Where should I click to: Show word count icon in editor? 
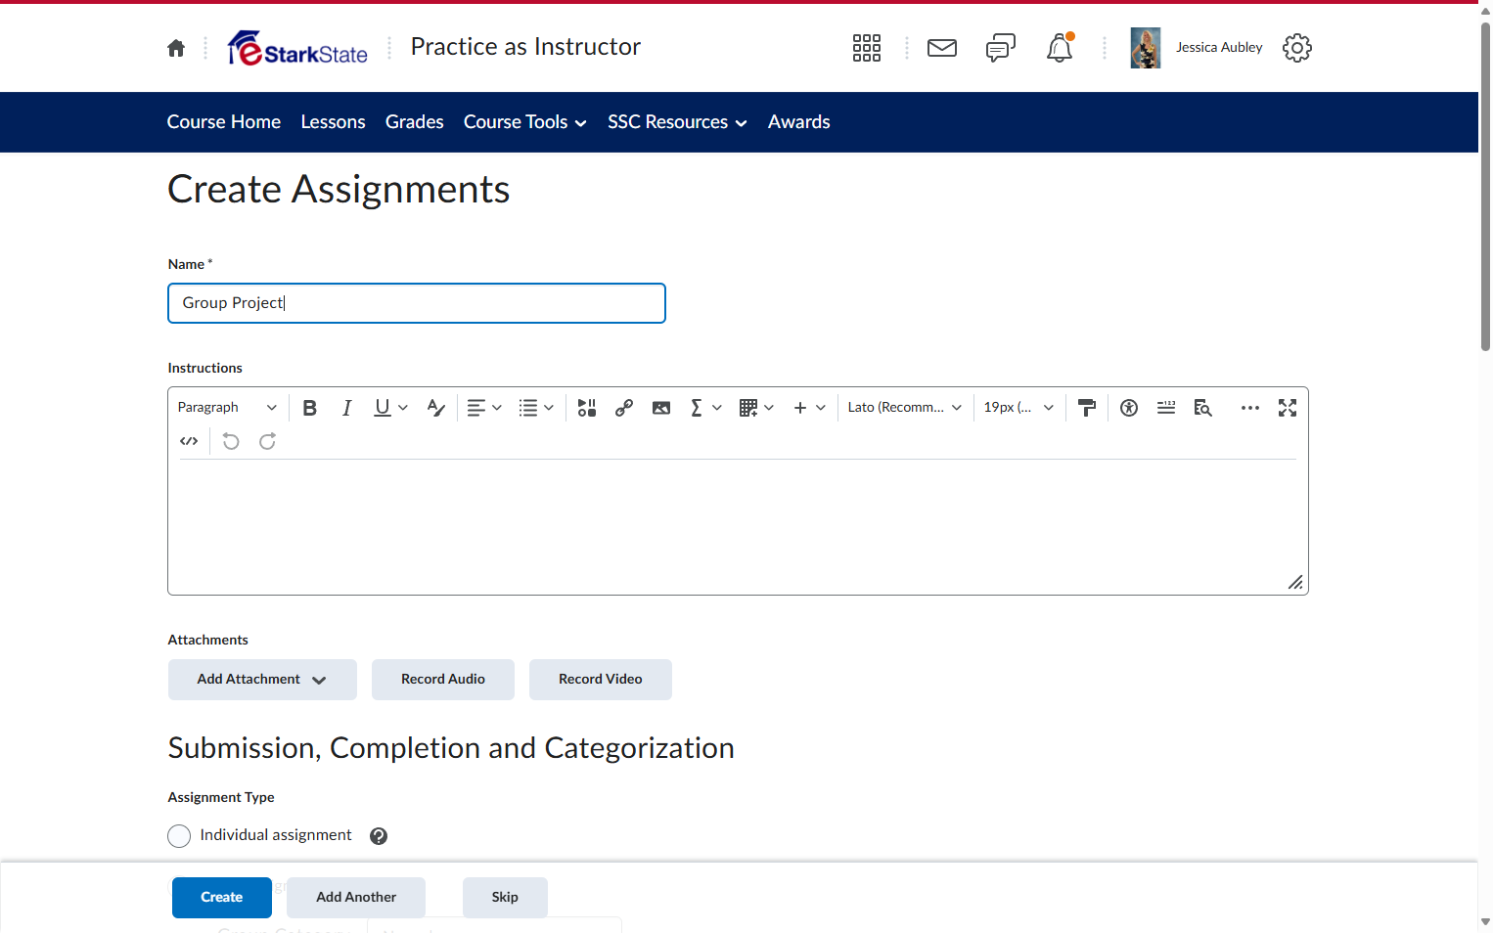pyautogui.click(x=1166, y=408)
